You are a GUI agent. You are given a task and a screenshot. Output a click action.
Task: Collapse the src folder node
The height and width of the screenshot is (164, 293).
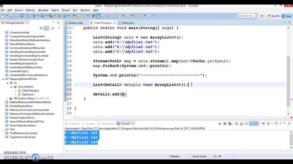[x=7, y=83]
